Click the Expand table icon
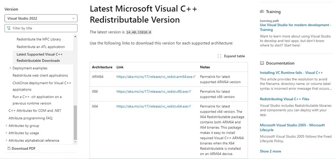The image size is (336, 159). click(219, 56)
